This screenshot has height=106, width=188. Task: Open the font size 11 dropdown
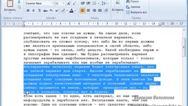pos(63,4)
